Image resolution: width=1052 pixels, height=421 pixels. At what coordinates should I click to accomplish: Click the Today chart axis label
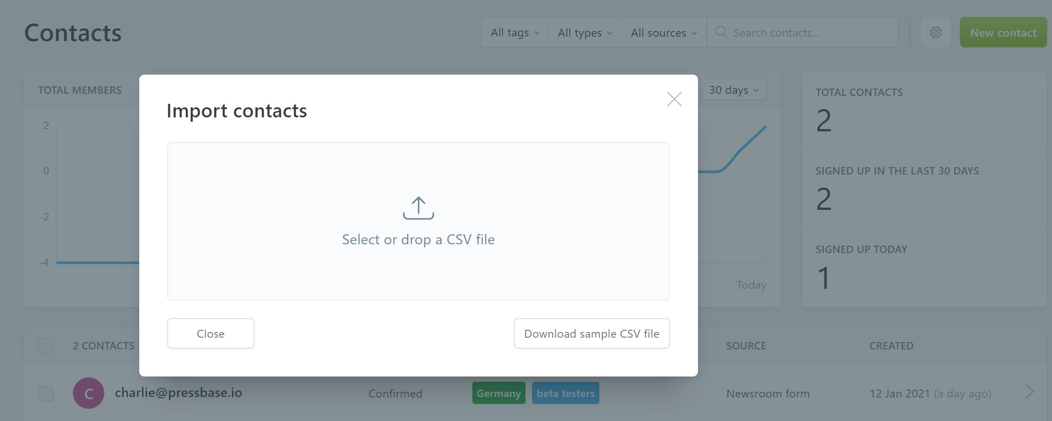pyautogui.click(x=751, y=285)
